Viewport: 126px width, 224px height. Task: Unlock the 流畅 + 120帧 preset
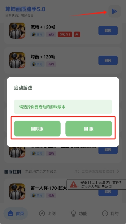click(108, 31)
